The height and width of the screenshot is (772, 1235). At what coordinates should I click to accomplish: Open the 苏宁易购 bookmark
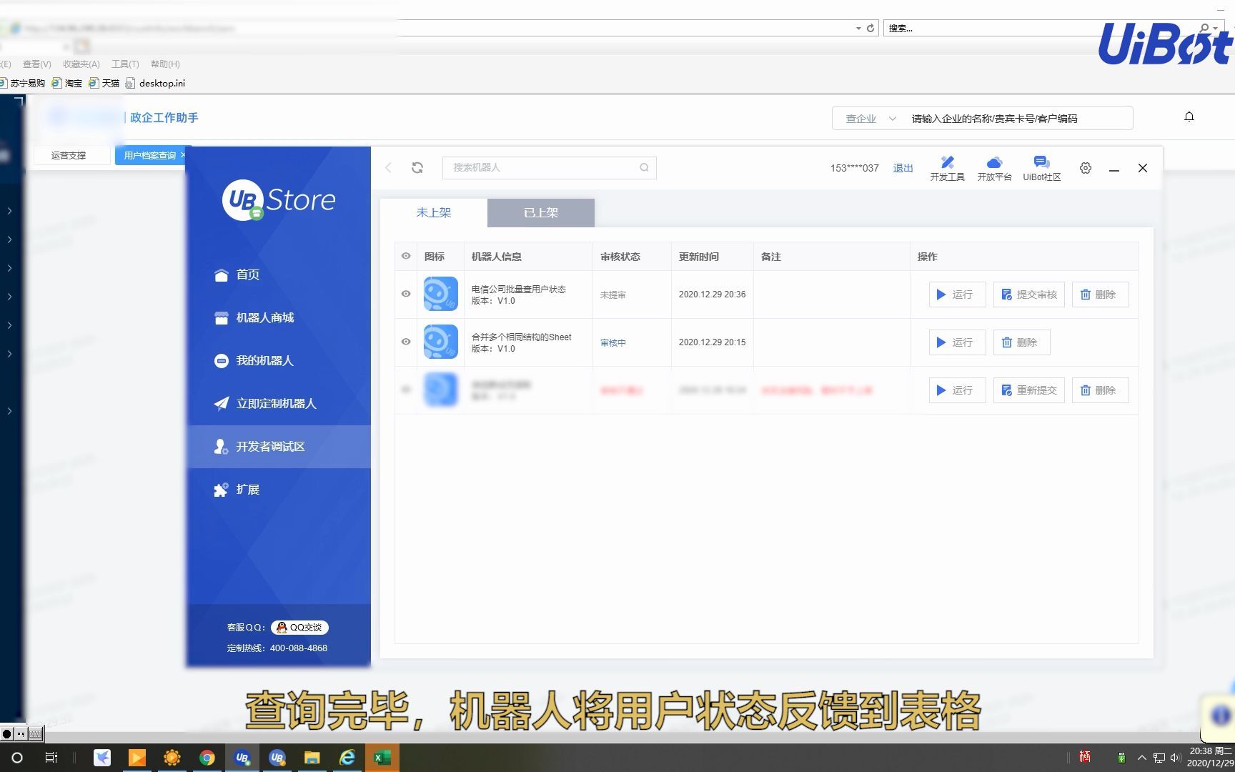(x=23, y=83)
